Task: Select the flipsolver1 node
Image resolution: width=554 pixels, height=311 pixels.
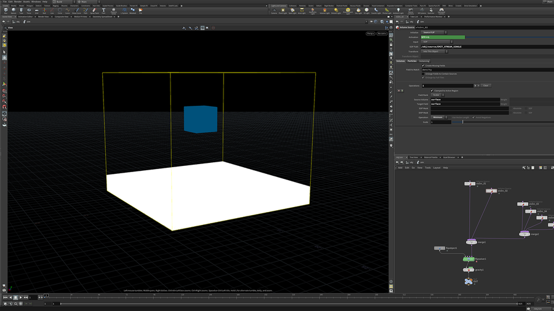Action: 468,259
